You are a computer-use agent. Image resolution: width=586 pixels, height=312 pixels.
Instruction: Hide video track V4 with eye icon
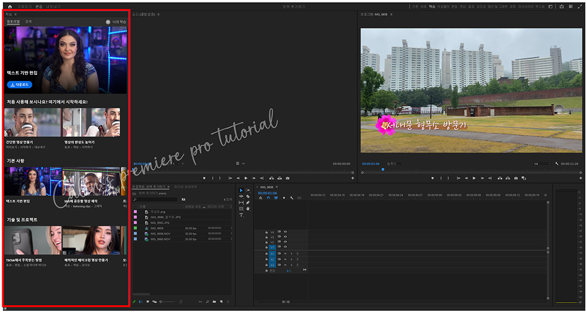click(285, 232)
